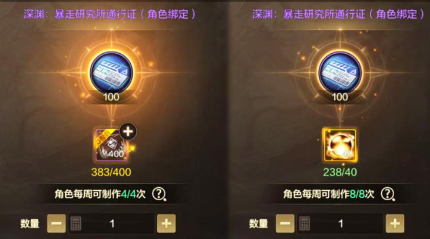Increase quantity with left panel plus button
Screen dimensions: 430x239
click(x=167, y=223)
